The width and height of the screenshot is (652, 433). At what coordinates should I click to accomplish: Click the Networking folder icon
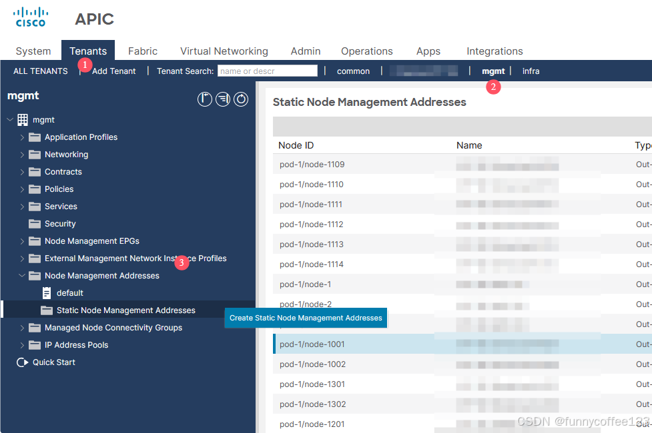pos(35,155)
